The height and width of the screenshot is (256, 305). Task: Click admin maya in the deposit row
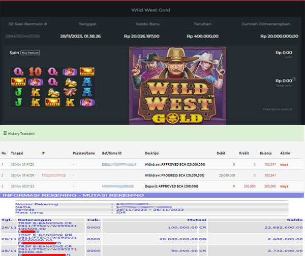click(x=284, y=187)
